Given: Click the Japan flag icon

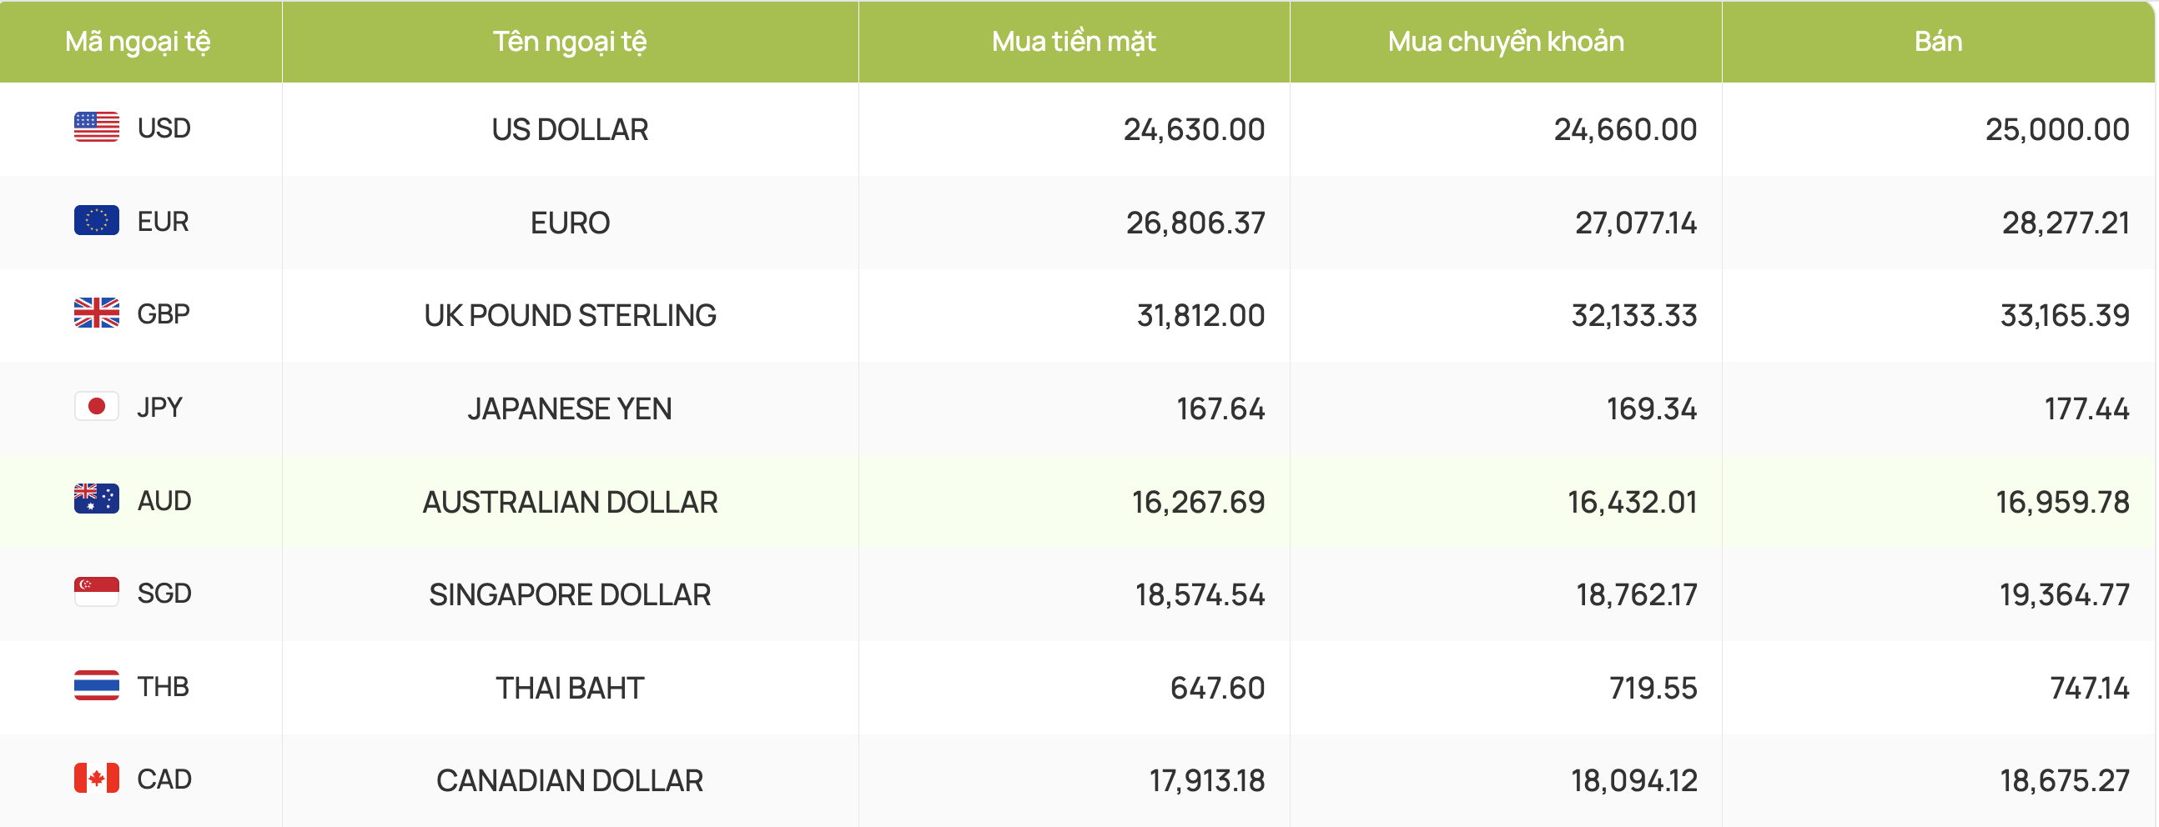Looking at the screenshot, I should click(x=97, y=406).
